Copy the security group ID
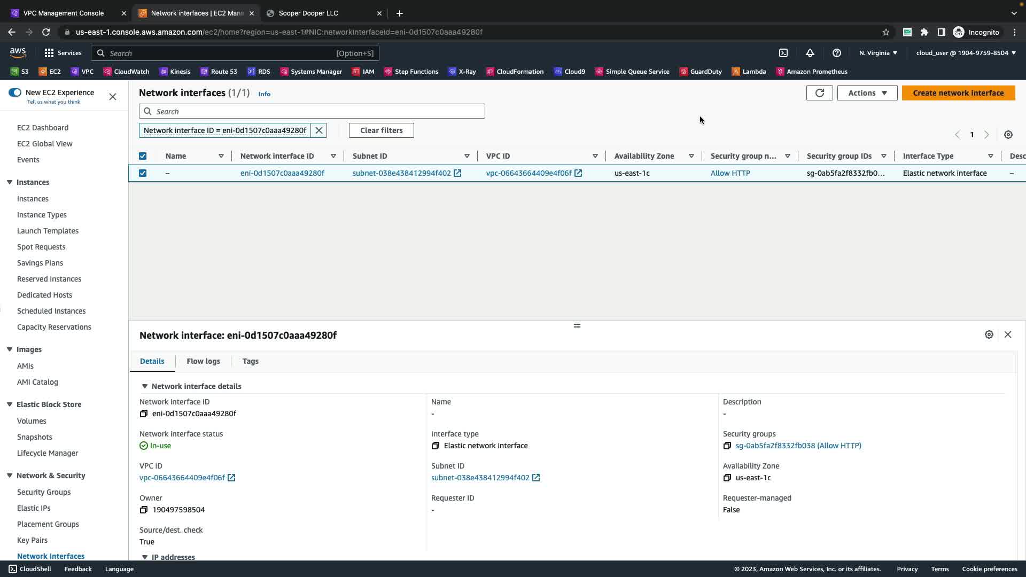The height and width of the screenshot is (577, 1026). coord(727,446)
